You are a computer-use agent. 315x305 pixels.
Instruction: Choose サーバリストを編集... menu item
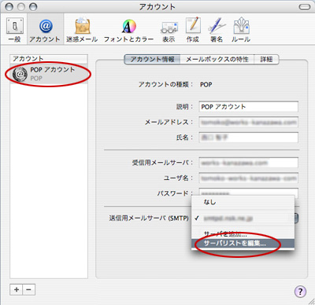point(243,244)
